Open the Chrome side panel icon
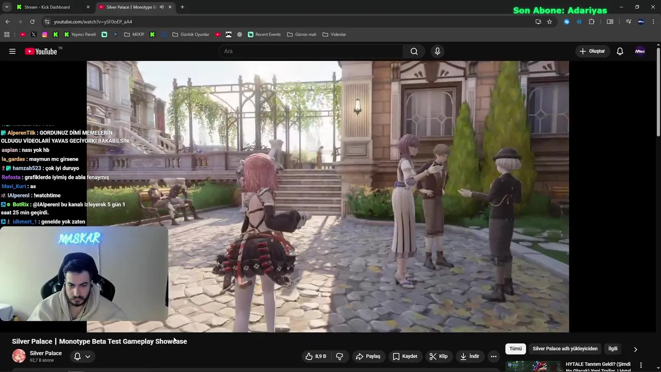The width and height of the screenshot is (661, 372). coord(610,22)
